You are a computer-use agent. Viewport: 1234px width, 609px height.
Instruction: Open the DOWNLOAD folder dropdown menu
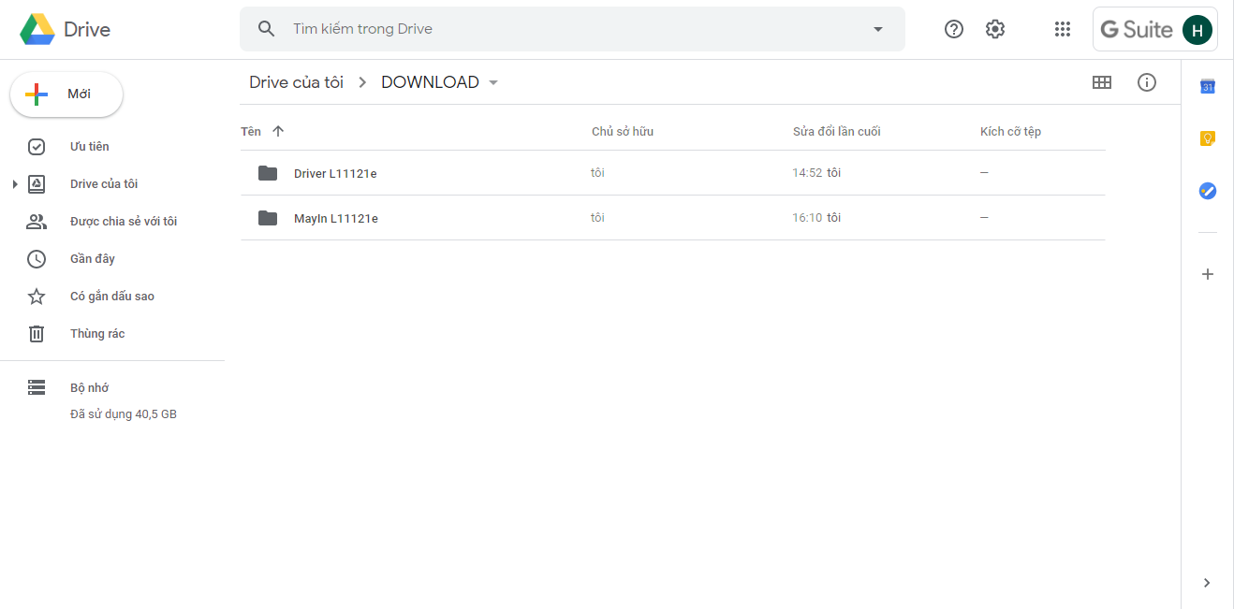point(493,82)
